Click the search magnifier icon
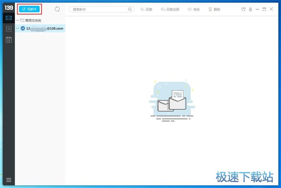The height and width of the screenshot is (188, 281). 130,9
